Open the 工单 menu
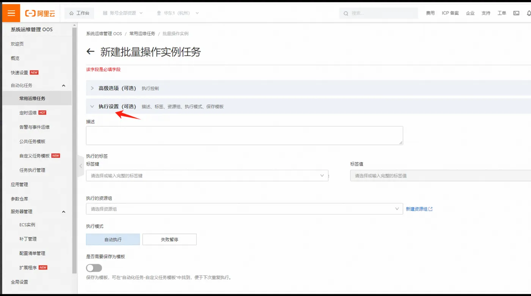Screen dimensions: 531x296 [502, 13]
